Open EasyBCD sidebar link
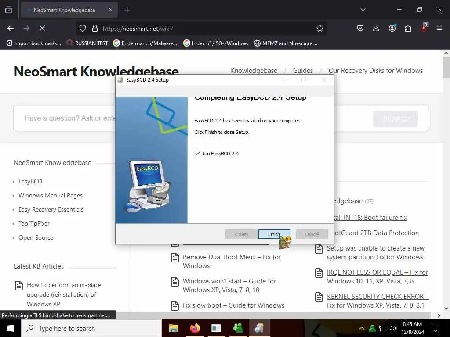 30,181
